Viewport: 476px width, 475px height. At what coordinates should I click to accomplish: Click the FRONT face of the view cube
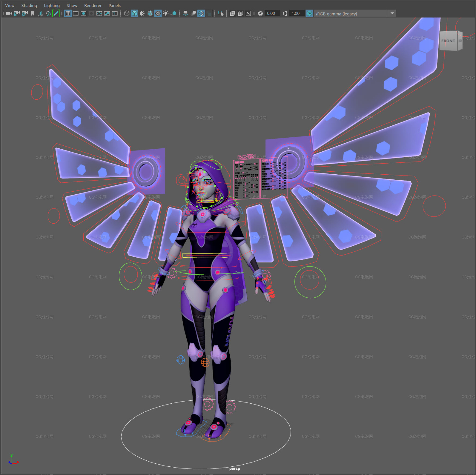448,41
